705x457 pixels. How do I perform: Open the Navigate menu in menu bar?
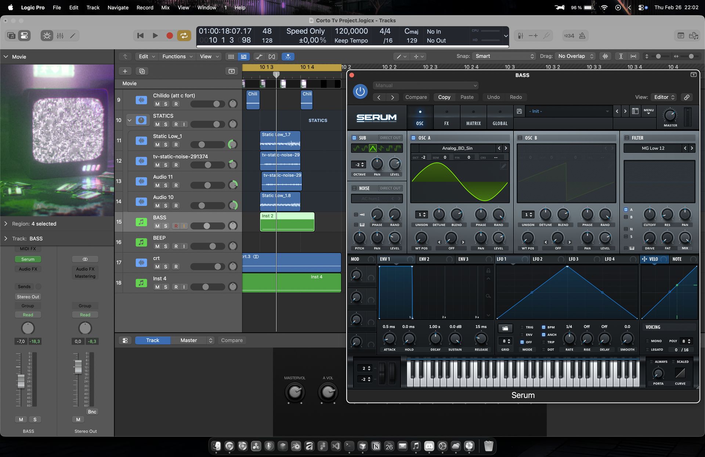pos(118,7)
